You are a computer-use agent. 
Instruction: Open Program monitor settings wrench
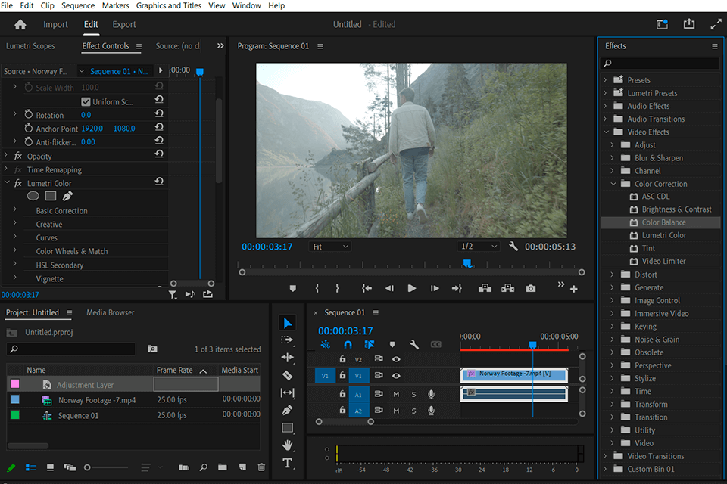point(513,247)
